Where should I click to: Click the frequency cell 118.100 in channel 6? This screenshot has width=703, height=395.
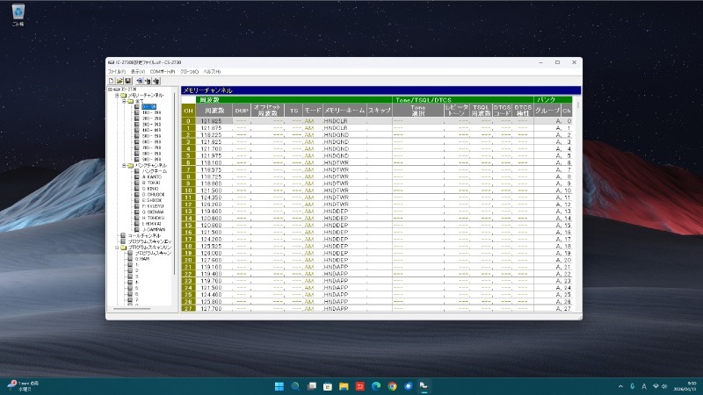211,162
